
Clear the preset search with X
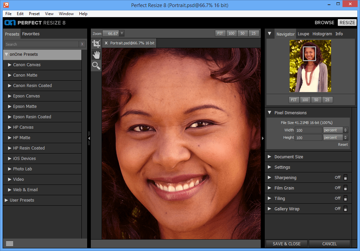click(82, 44)
